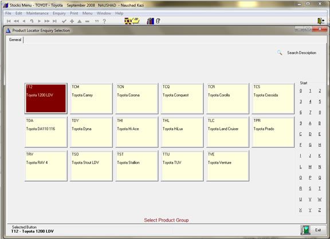
Task: Select the THI Toyota Hi Ace tile
Action: pyautogui.click(x=137, y=132)
